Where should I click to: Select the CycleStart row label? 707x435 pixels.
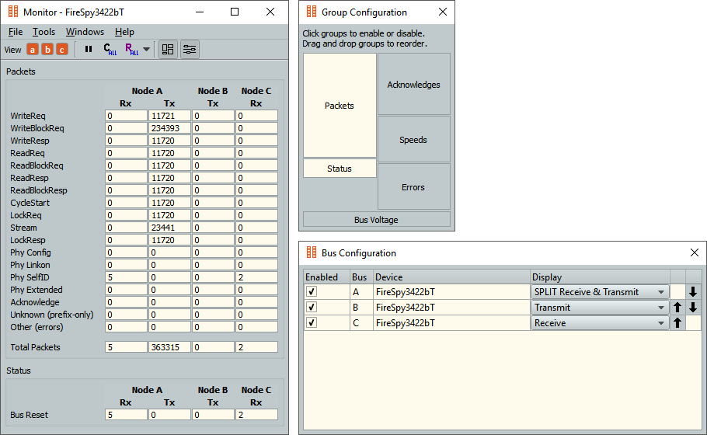click(x=30, y=203)
